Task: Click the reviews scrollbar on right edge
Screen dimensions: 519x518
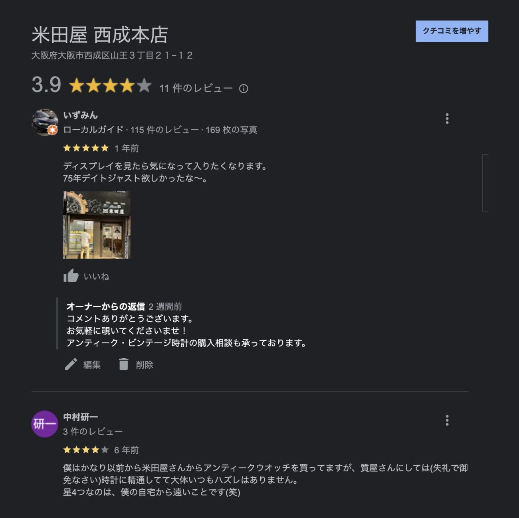Action: (485, 182)
